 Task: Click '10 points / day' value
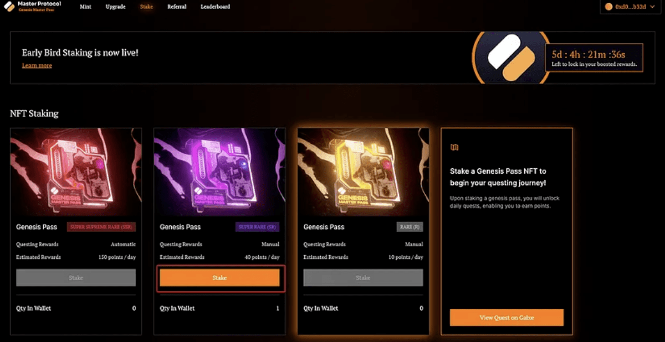click(x=406, y=257)
